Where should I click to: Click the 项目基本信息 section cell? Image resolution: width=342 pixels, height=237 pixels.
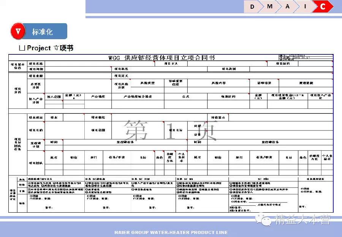pos(17,66)
